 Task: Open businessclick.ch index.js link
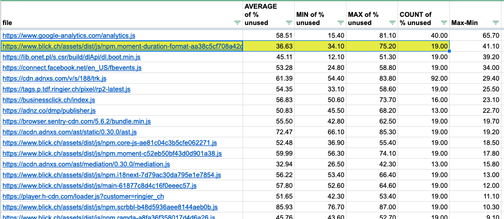(49, 100)
